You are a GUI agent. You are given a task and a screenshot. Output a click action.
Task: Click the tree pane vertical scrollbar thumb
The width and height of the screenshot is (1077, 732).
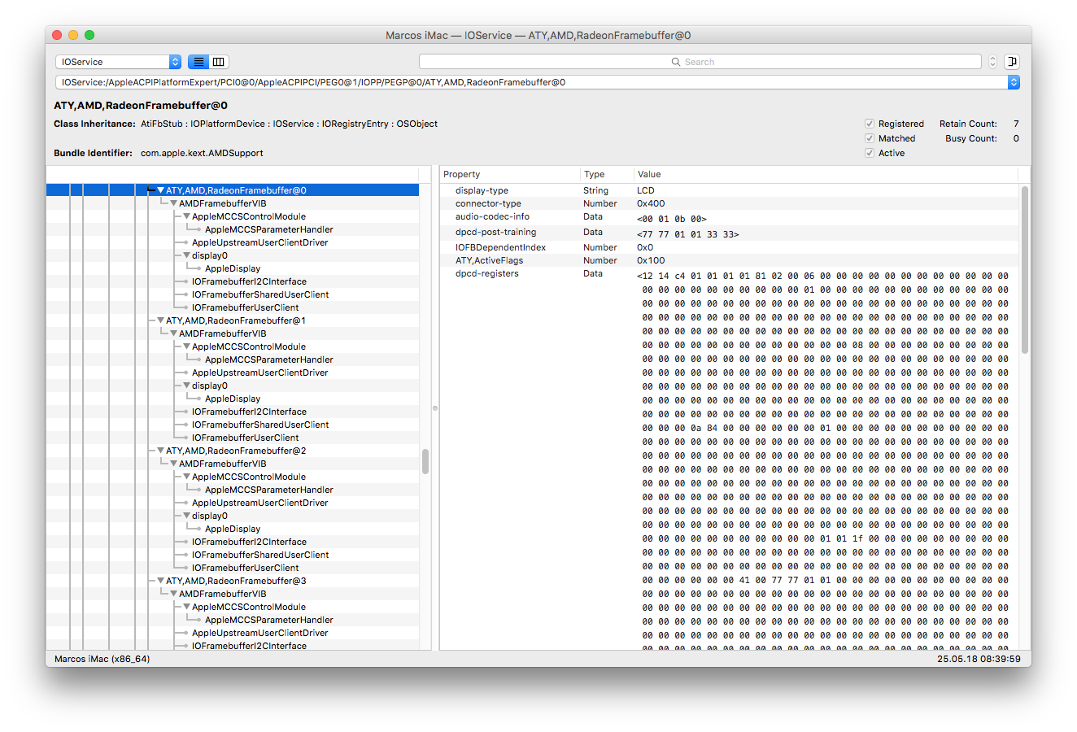pos(425,461)
